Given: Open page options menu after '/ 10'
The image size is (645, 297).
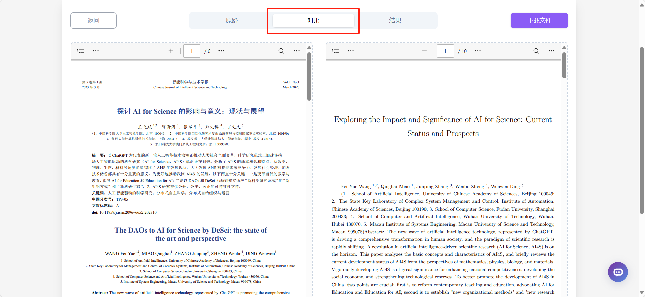Looking at the screenshot, I should (478, 51).
